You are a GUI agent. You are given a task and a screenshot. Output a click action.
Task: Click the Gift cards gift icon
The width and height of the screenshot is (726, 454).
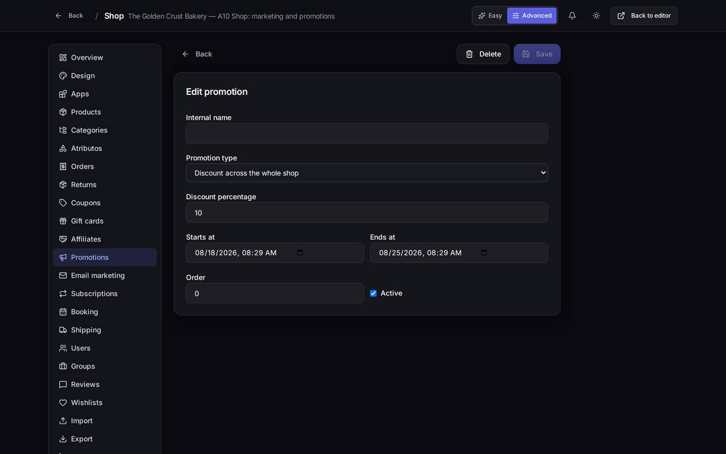coord(63,221)
